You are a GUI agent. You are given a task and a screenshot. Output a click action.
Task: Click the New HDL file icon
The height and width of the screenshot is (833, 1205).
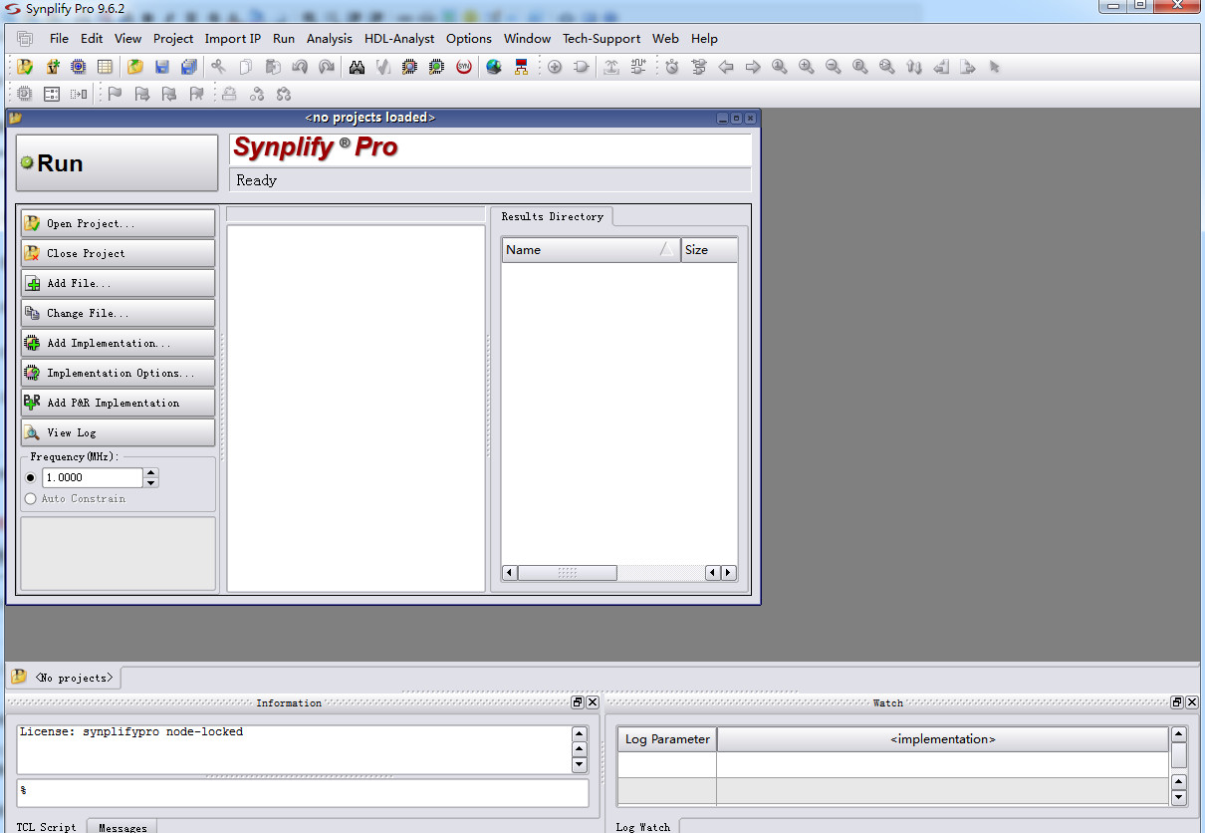[52, 67]
